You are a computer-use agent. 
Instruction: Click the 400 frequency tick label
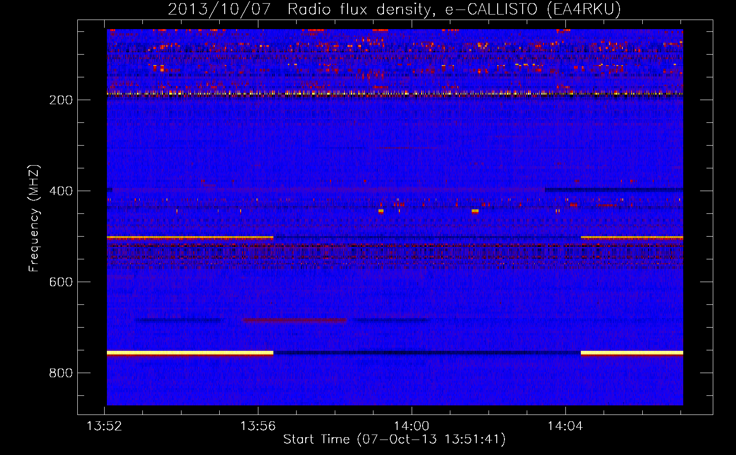coord(61,191)
